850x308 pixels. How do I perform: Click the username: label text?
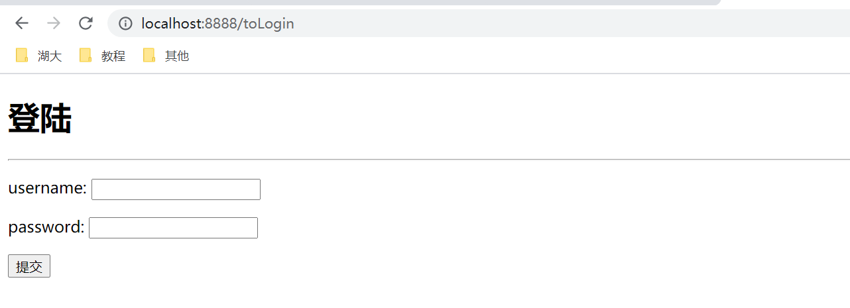click(x=47, y=189)
